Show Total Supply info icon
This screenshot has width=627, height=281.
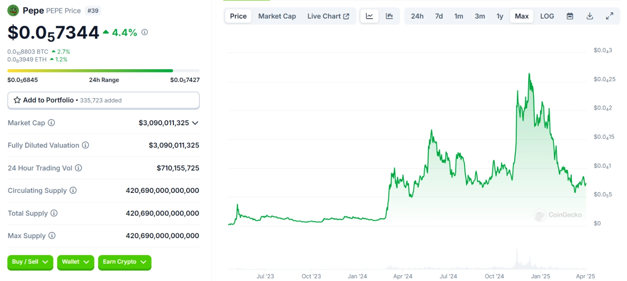click(54, 213)
